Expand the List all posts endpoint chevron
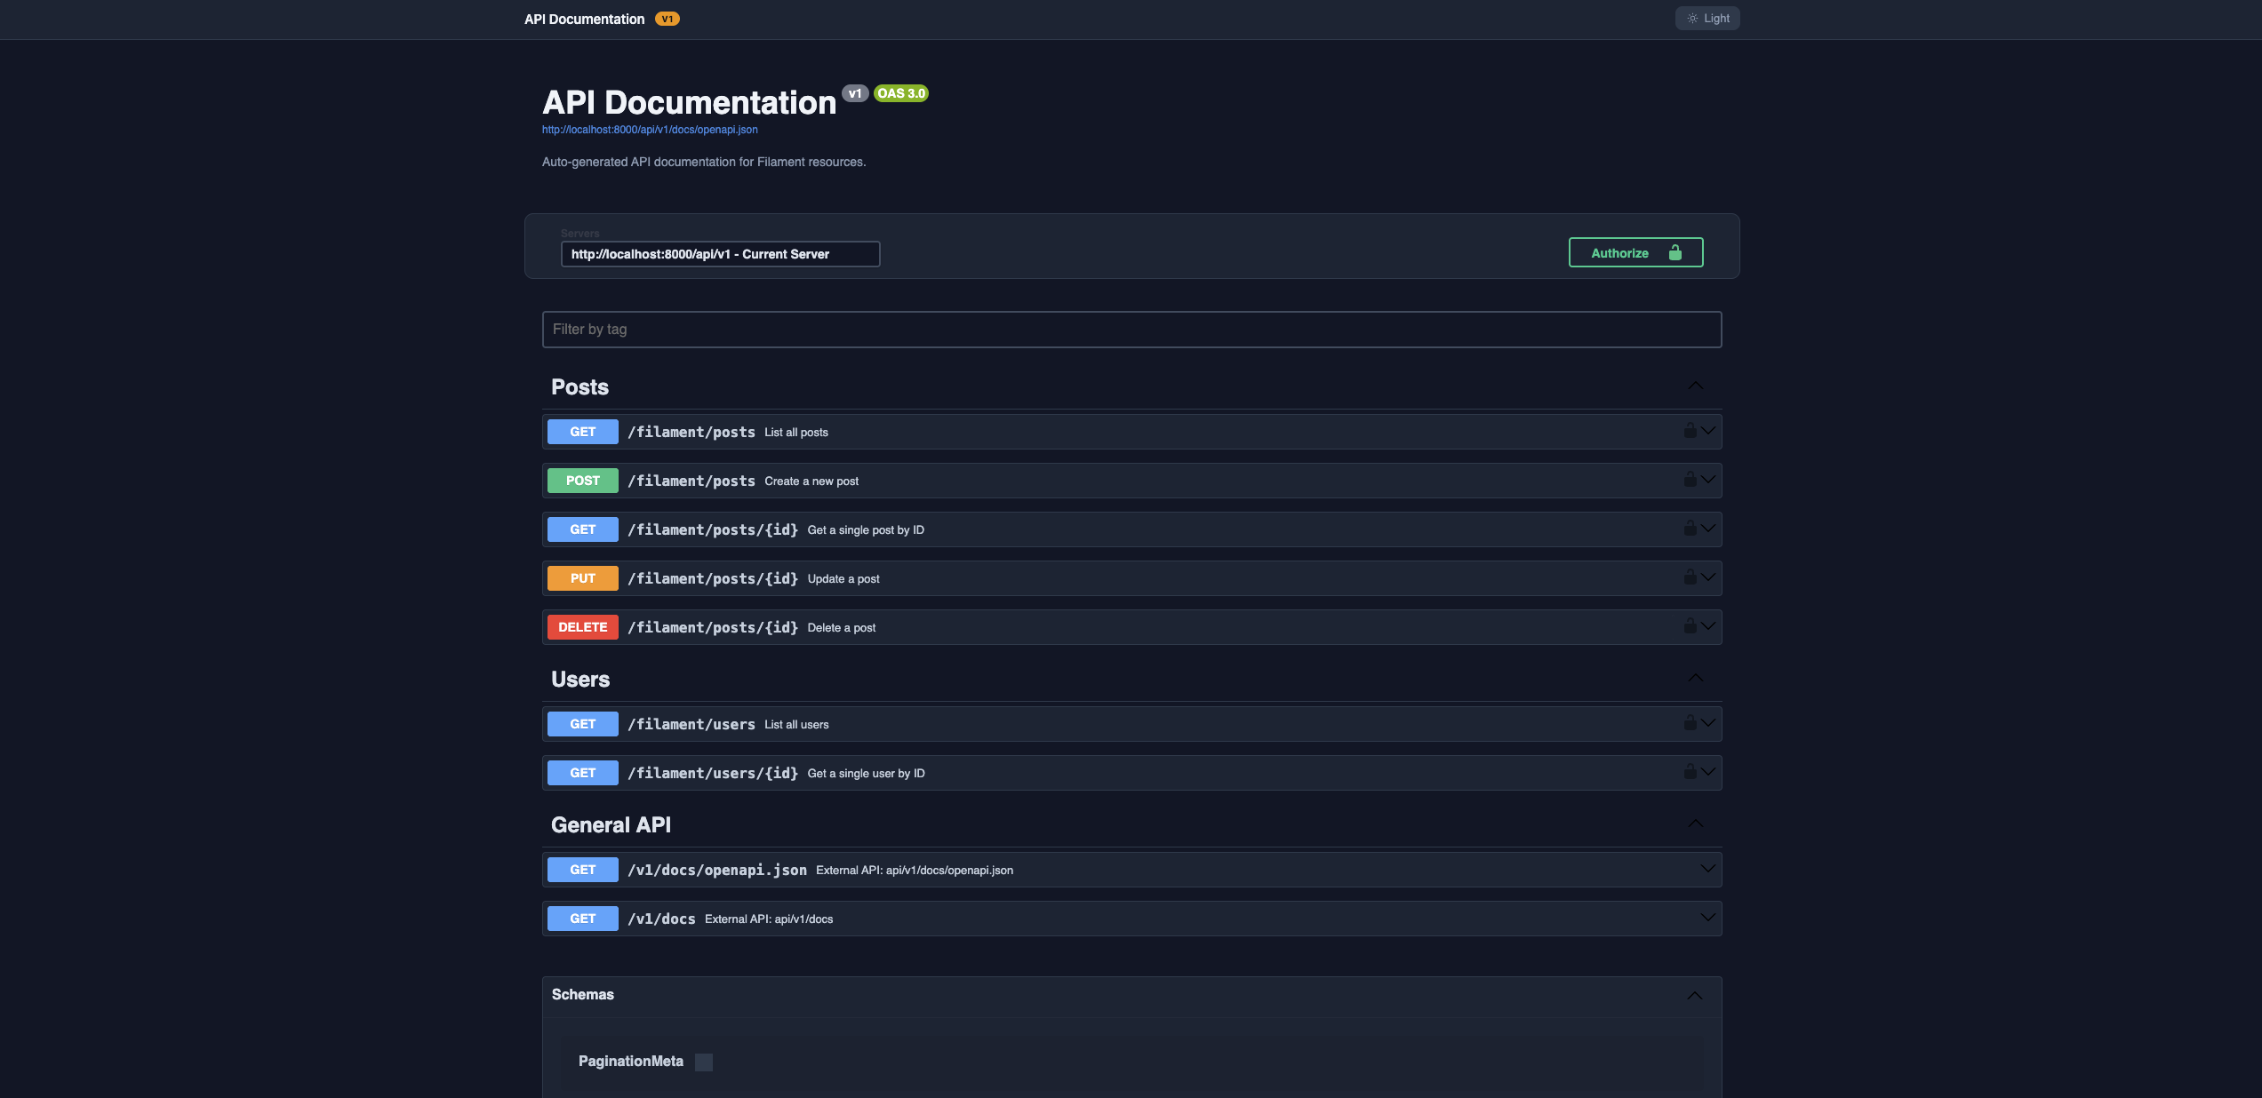 1708,431
